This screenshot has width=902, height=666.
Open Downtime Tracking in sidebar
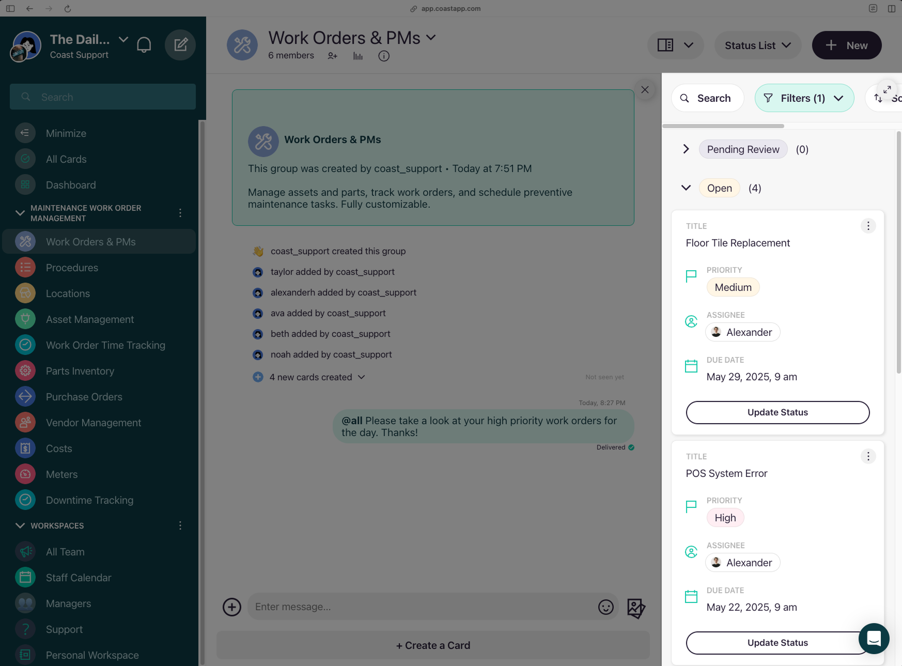point(89,500)
